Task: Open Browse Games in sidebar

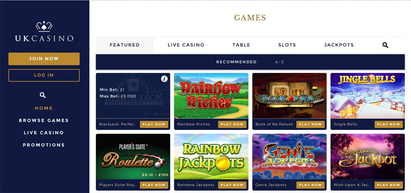Action: [x=44, y=120]
